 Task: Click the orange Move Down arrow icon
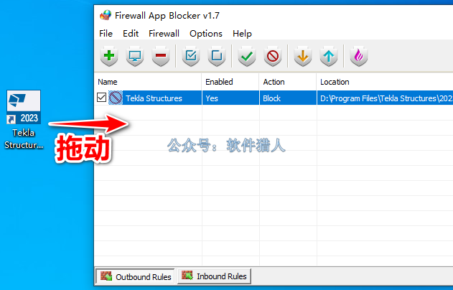pos(303,56)
